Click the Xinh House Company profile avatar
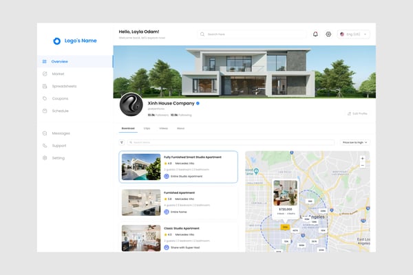 pos(131,104)
